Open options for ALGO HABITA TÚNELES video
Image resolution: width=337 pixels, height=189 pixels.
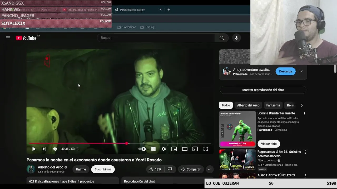coord(305,176)
